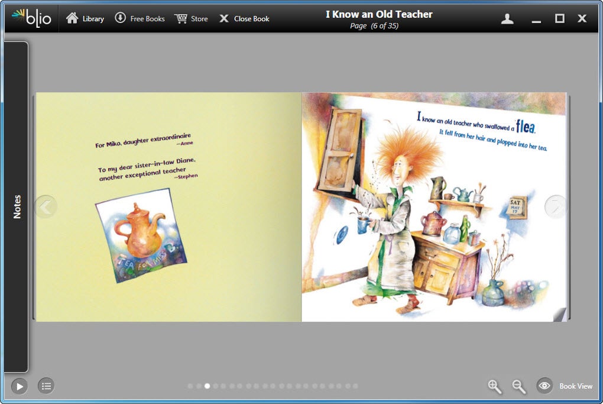Click the Blio logo

pyautogui.click(x=31, y=18)
